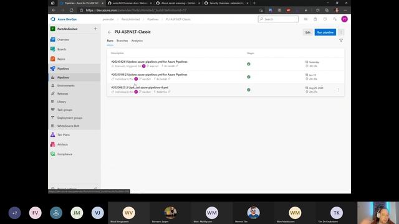
Task: Click the browser back button
Action: [54, 11]
